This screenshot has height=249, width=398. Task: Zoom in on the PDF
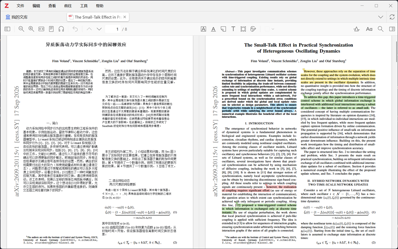31,29
